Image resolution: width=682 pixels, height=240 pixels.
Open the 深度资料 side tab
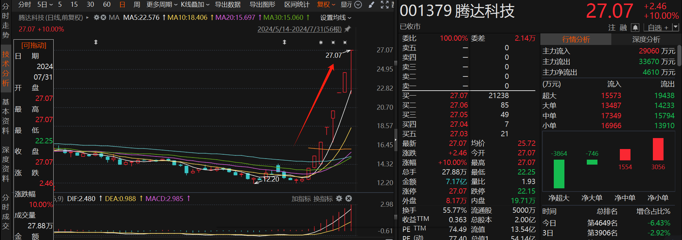click(5, 164)
